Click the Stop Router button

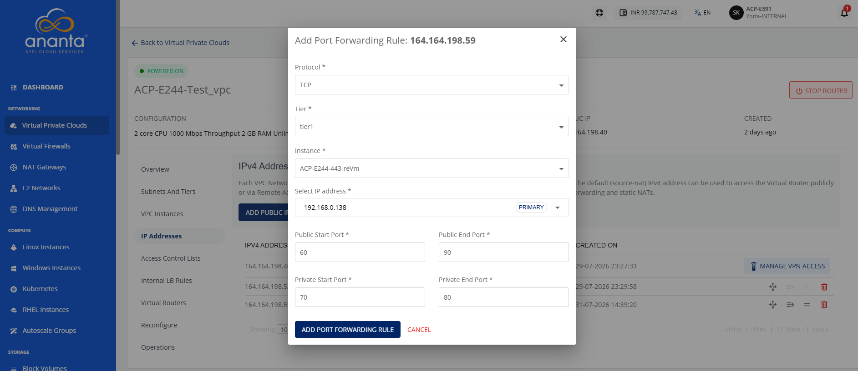(x=821, y=90)
